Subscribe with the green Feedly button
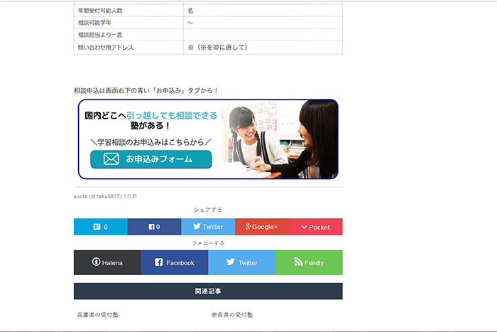The width and height of the screenshot is (497, 332). tap(309, 262)
